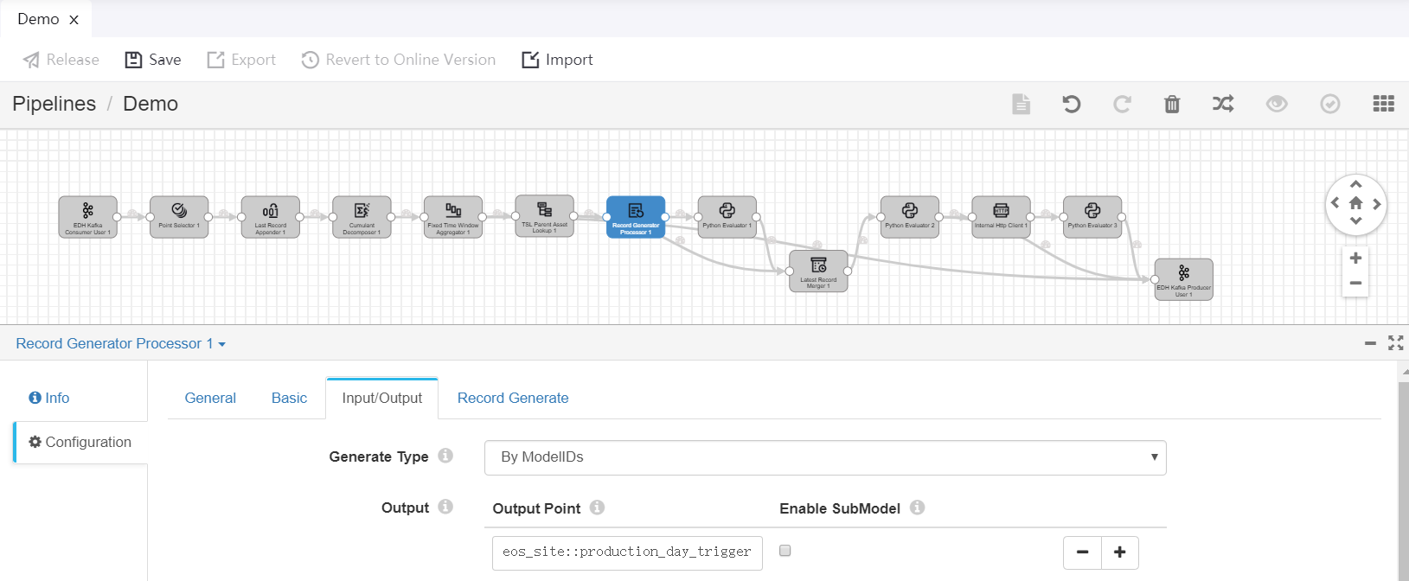Open the Generate Type dropdown

tap(824, 457)
